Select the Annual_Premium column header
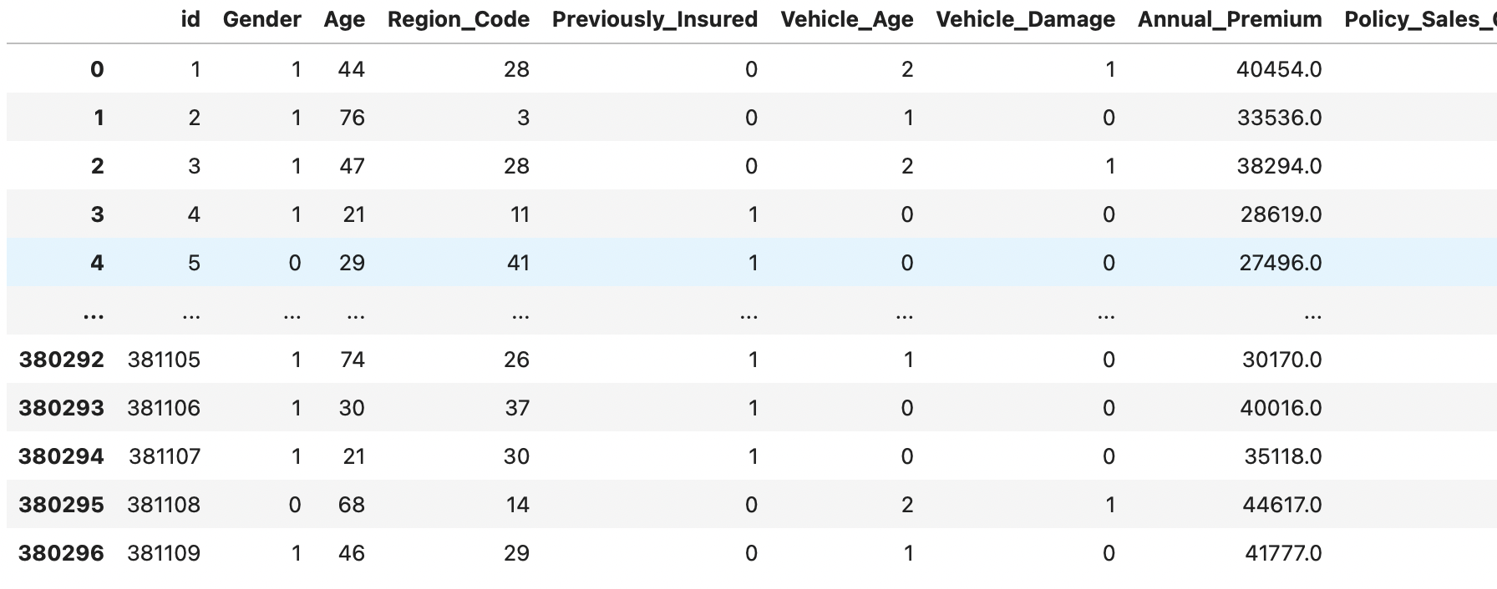 [x=1230, y=20]
